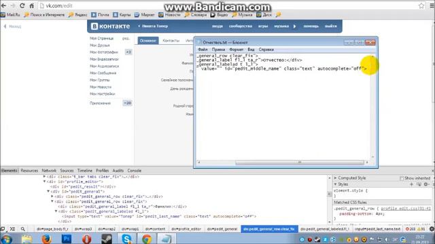Open Steam from the taskbar
Viewport: 435px width, 244px height.
pyautogui.click(x=107, y=239)
